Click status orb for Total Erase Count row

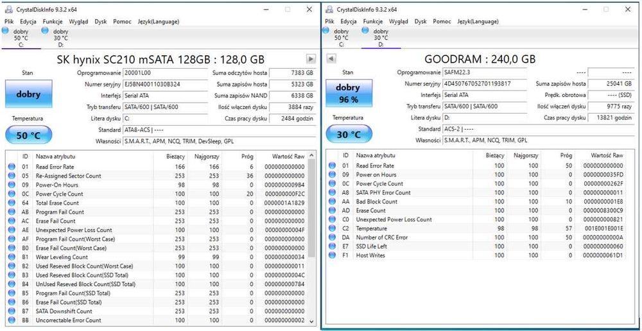pos(12,203)
